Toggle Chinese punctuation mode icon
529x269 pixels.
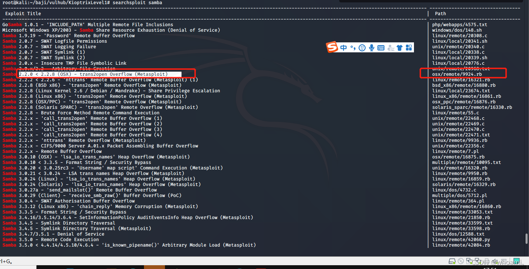point(353,48)
